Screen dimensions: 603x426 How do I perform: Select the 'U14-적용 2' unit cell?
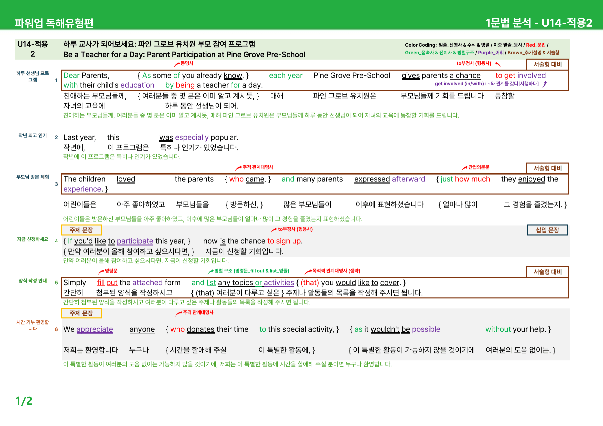pos(33,49)
